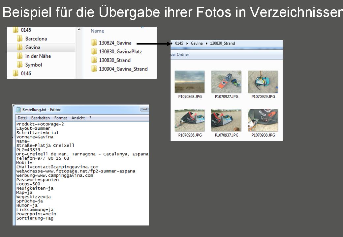Click the line 'Neuigkeiten=ja'
This screenshot has width=343, height=237.
click(x=35, y=188)
